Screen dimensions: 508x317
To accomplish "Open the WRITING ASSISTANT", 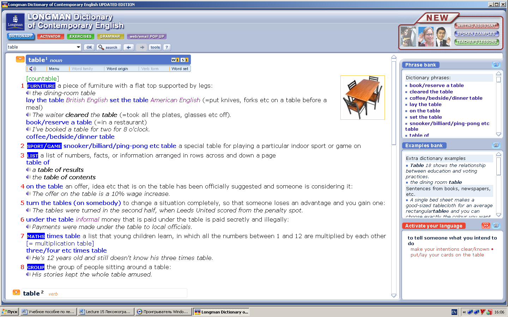I will click(477, 26).
